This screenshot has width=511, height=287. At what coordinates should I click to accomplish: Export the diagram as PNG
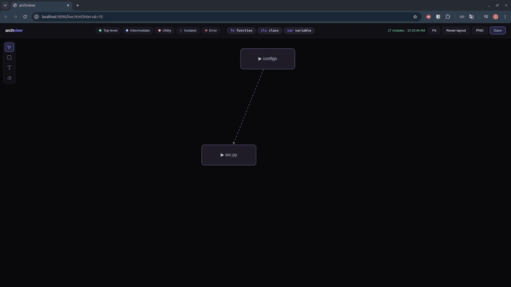click(480, 31)
